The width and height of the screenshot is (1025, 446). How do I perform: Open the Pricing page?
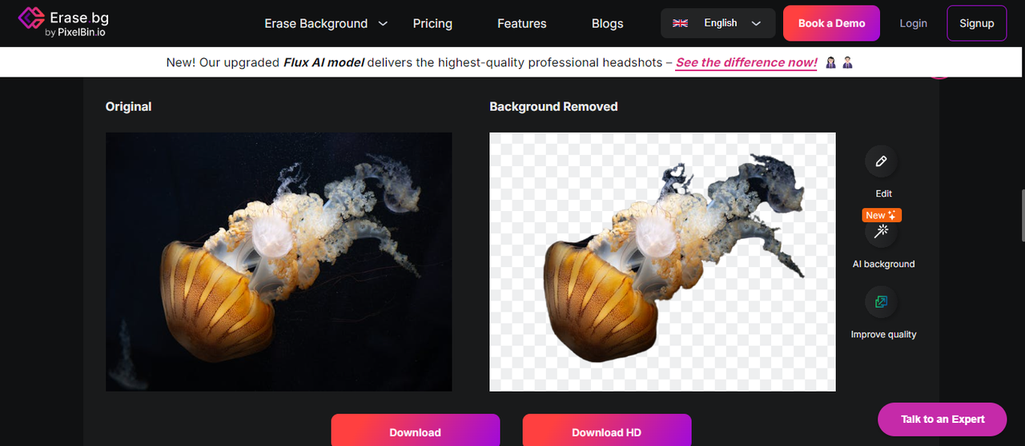pos(432,23)
